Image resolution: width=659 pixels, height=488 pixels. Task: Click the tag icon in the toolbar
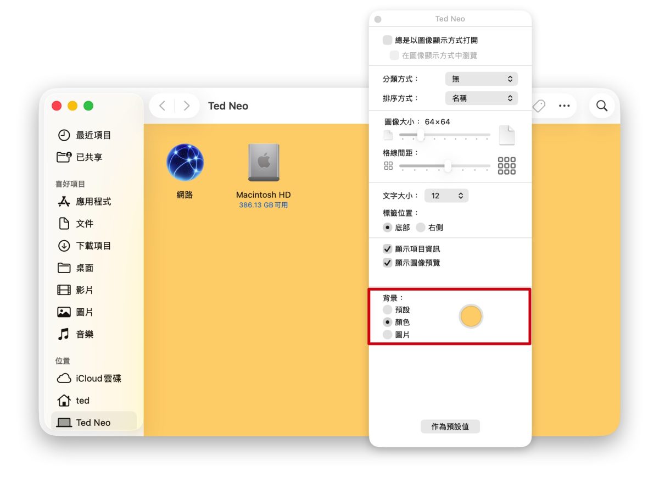tap(539, 106)
